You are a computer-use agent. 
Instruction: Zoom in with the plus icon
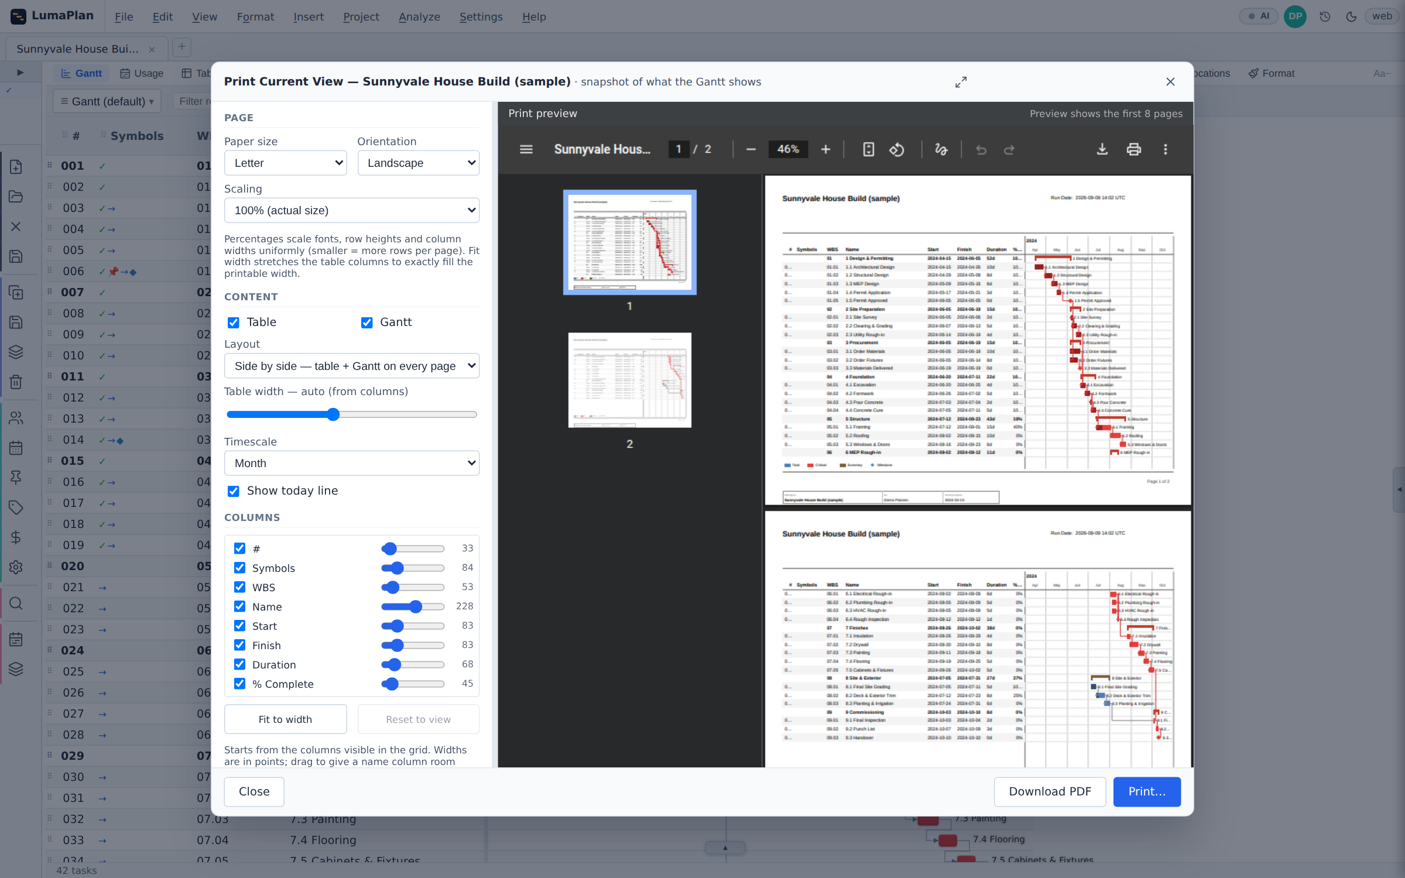pos(825,149)
